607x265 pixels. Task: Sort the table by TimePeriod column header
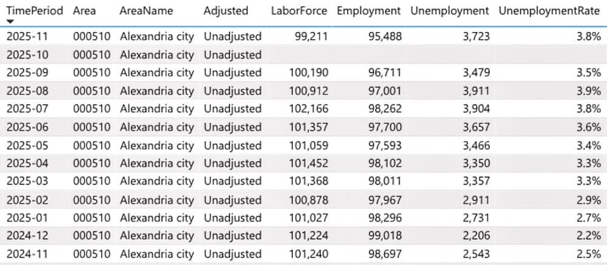click(x=35, y=10)
